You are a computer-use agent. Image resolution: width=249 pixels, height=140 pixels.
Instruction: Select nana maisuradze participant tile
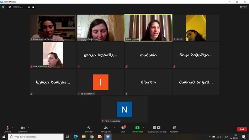(124, 109)
